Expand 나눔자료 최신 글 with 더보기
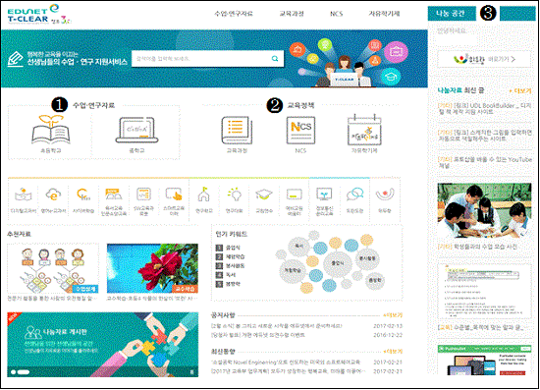 pyautogui.click(x=520, y=91)
